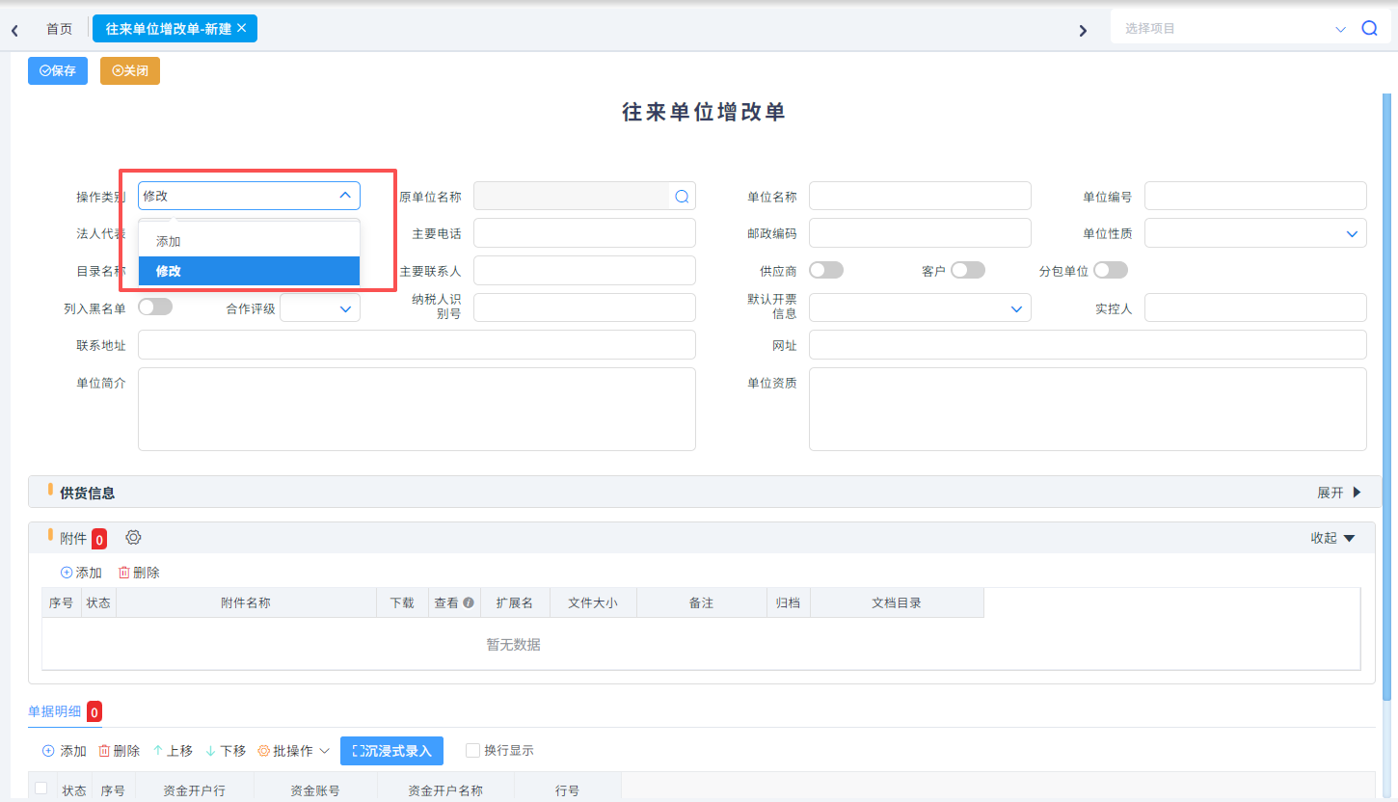This screenshot has width=1398, height=802.
Task: Select 修改 option in dropdown list
Action: (x=249, y=271)
